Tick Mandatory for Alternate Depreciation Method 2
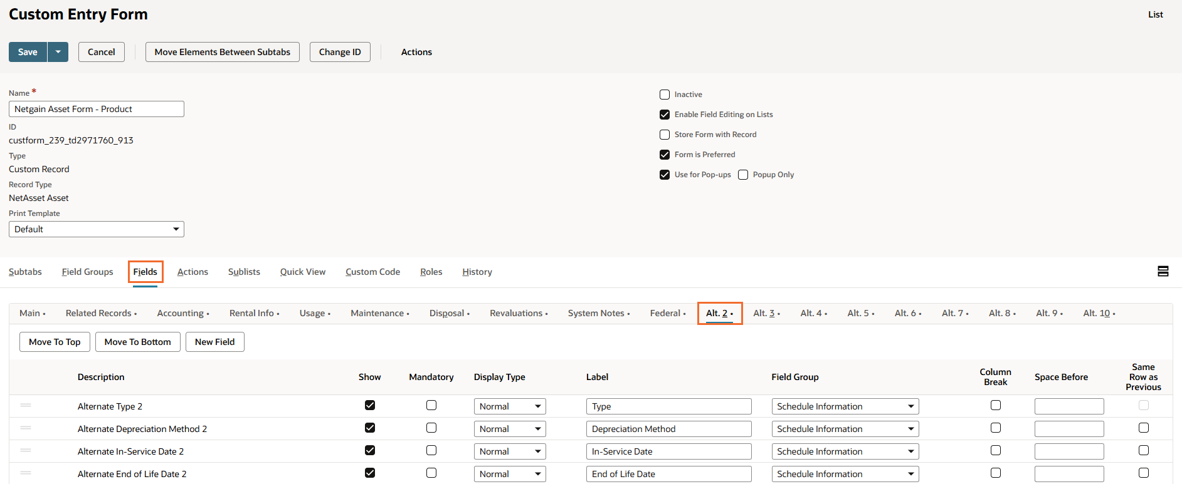Screen dimensions: 1182x484 coord(431,428)
